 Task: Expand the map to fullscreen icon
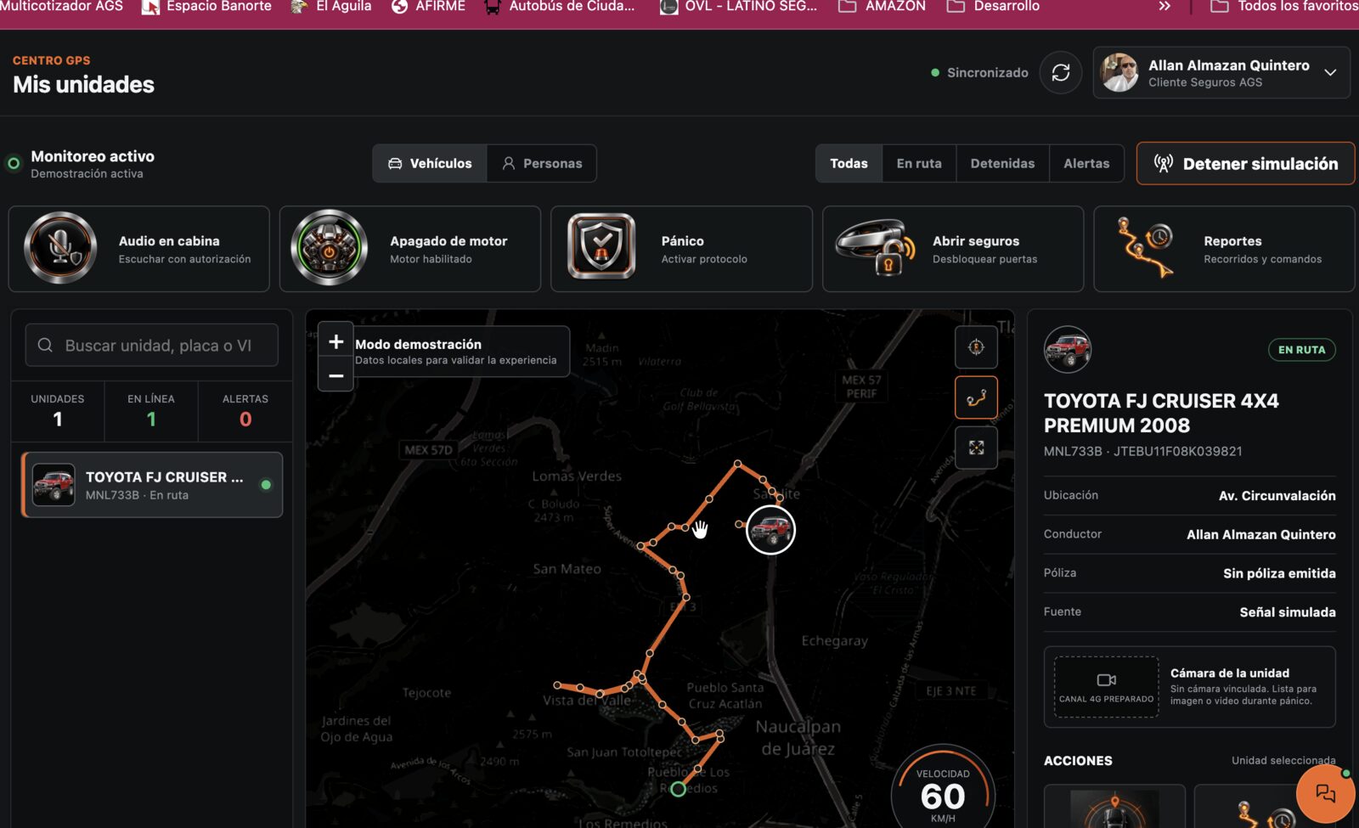tap(976, 448)
